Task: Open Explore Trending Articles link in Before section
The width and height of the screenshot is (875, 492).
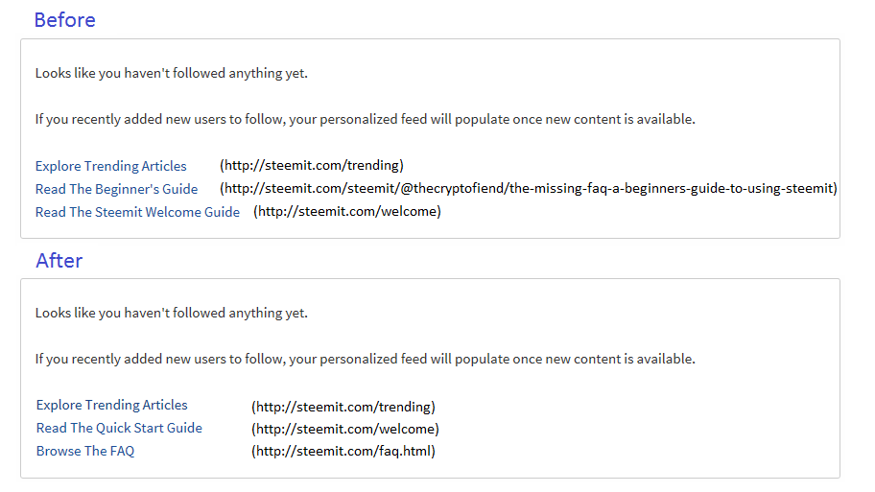Action: [x=110, y=166]
